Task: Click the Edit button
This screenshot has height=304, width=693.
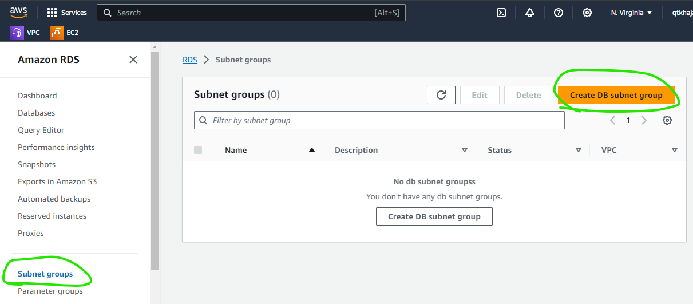Action: click(480, 95)
